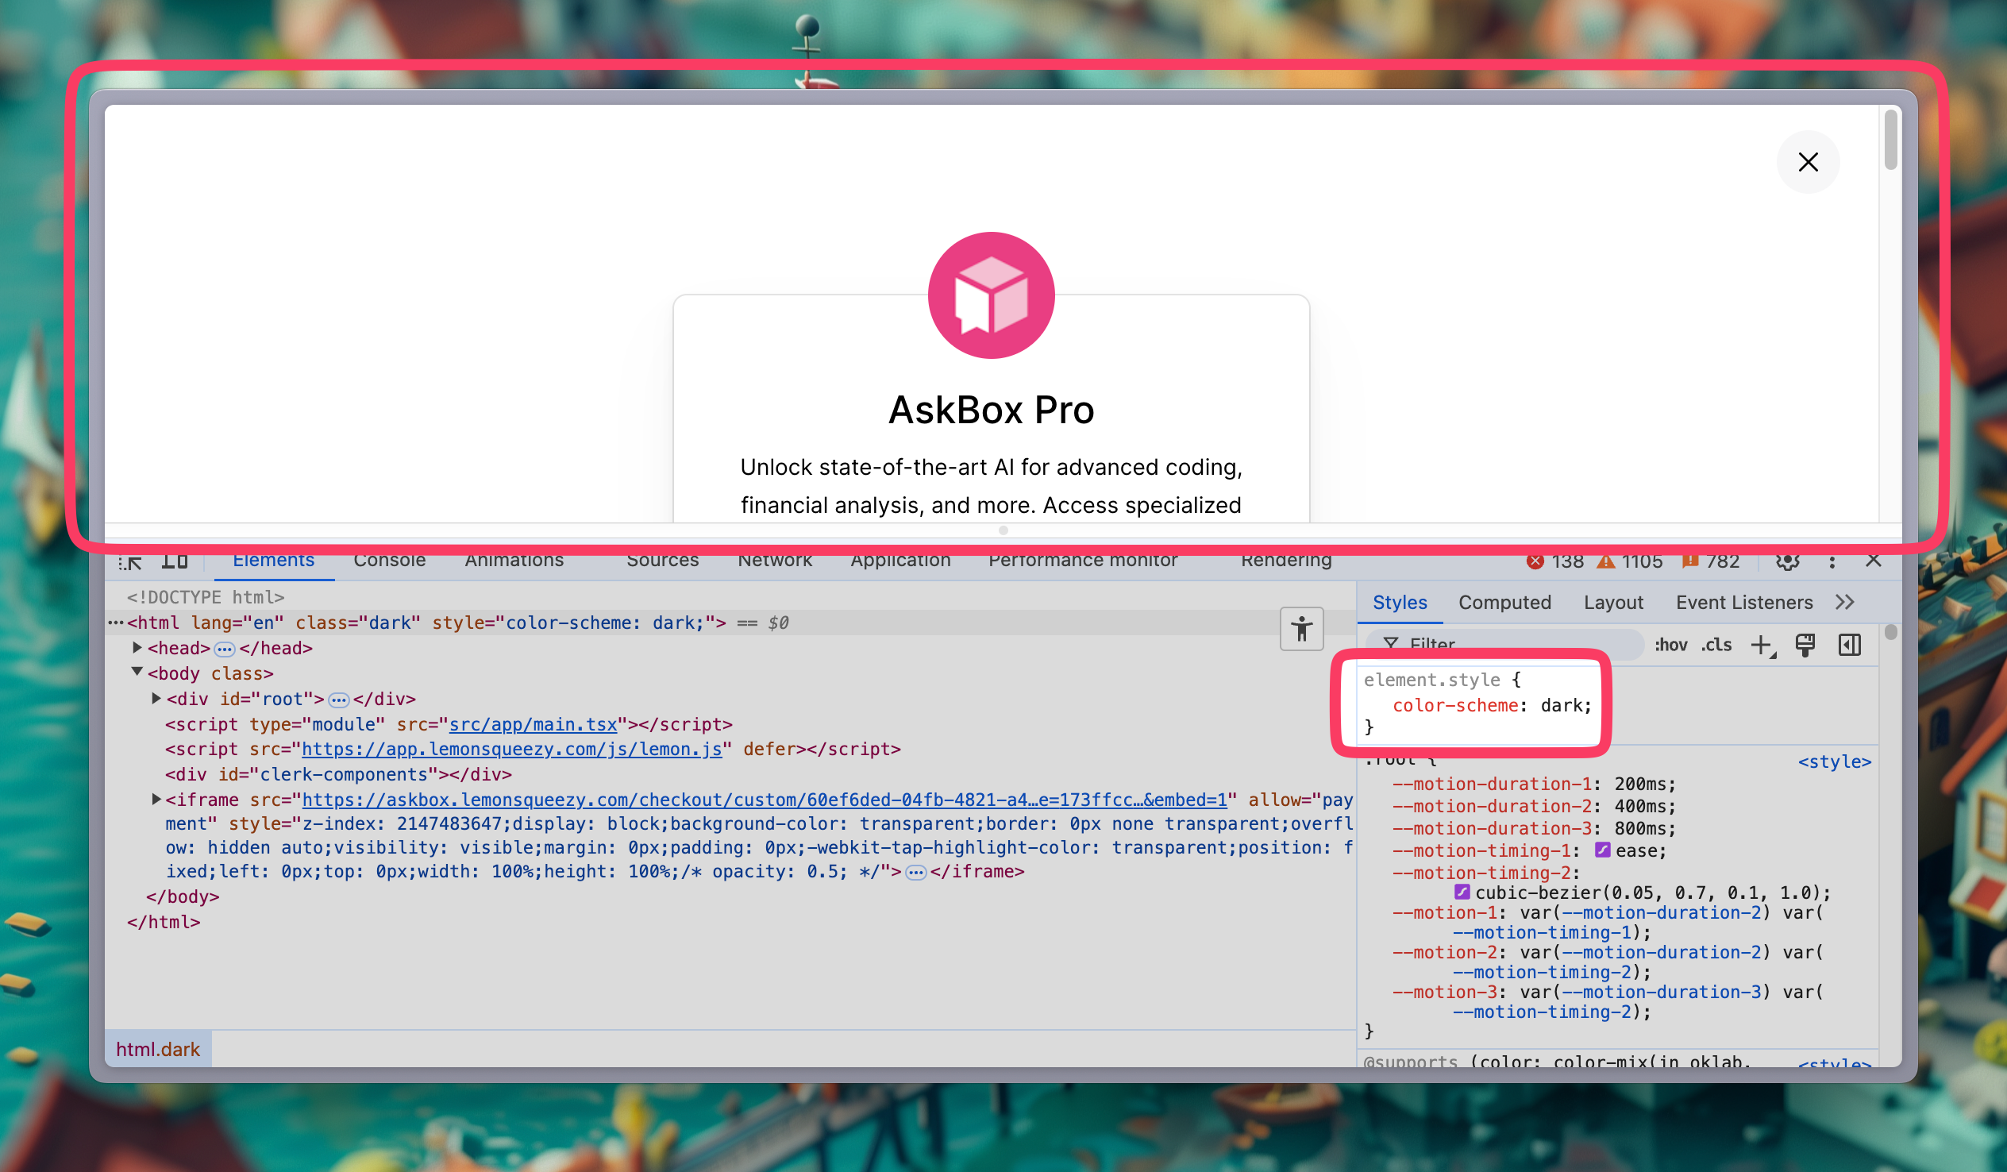Open the Performance monitor tab
Image resolution: width=2007 pixels, height=1172 pixels.
coord(1082,560)
